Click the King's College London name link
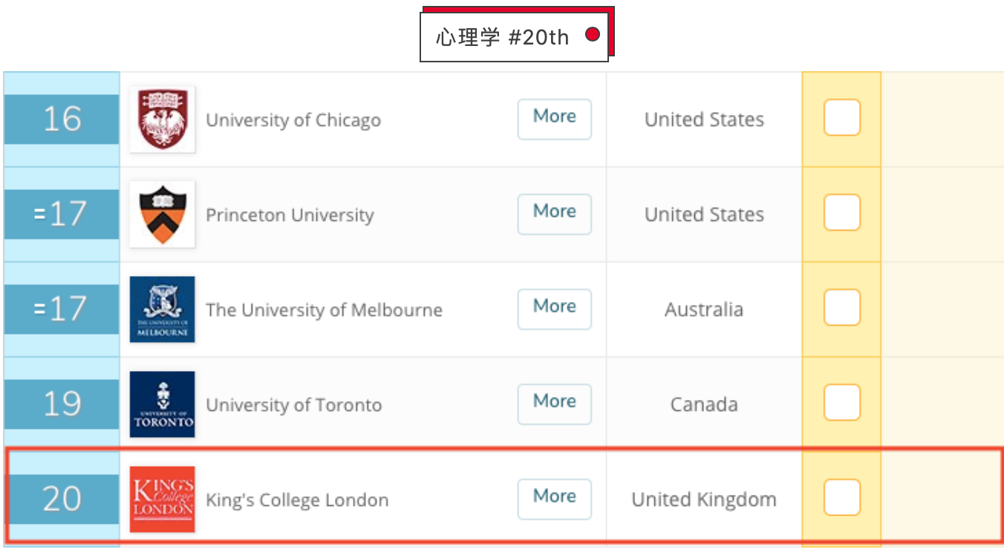 297,500
